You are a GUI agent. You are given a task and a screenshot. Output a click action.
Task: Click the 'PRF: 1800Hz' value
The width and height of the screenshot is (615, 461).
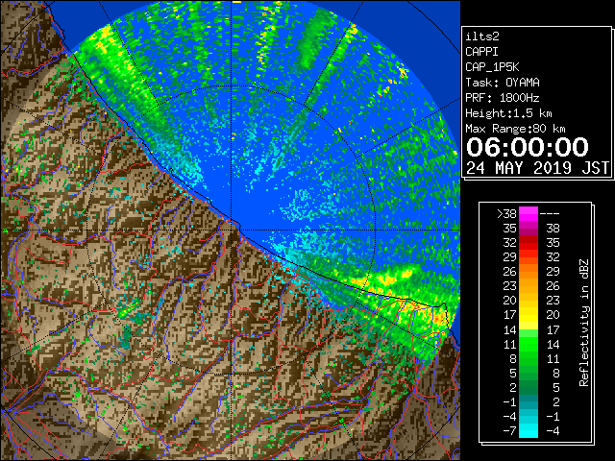[x=503, y=98]
